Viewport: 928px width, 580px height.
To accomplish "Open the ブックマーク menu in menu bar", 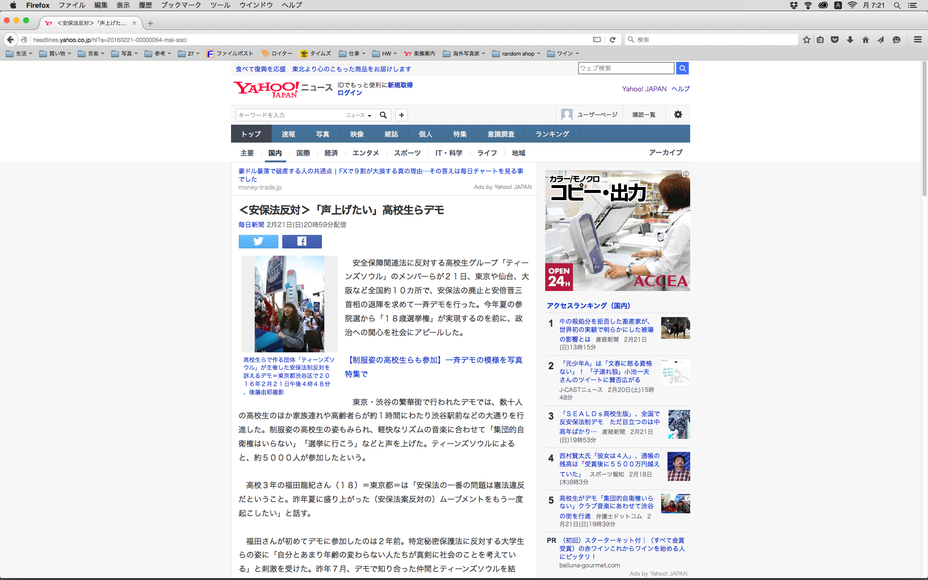I will click(x=181, y=5).
